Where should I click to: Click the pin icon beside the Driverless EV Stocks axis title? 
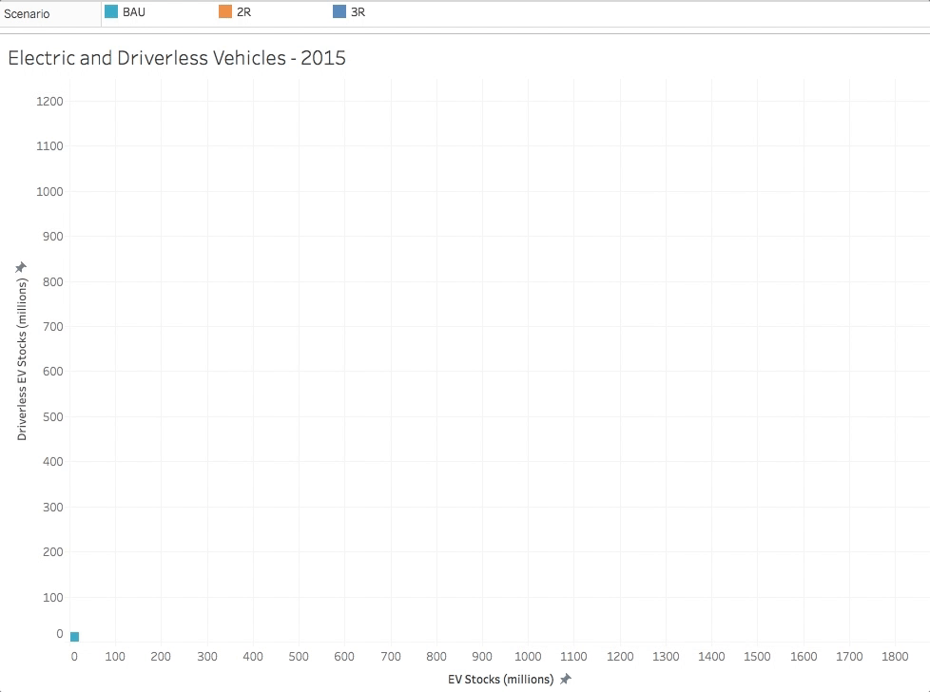tap(21, 268)
